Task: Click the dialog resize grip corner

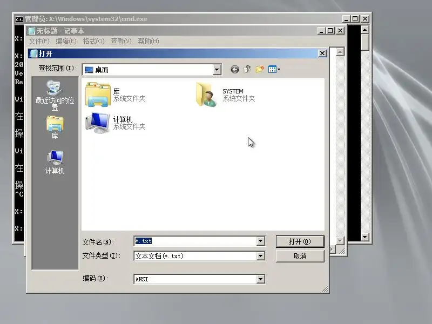Action: click(x=325, y=288)
